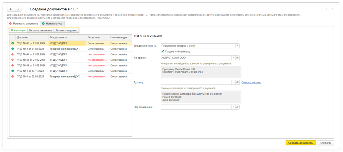Click the Создать документы button

tap(301, 143)
